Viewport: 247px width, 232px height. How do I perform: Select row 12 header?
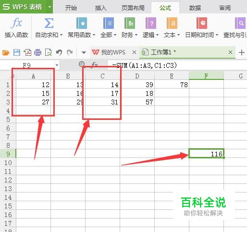pos(8,180)
